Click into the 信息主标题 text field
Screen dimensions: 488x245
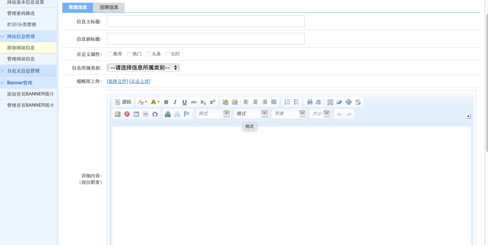[206, 21]
